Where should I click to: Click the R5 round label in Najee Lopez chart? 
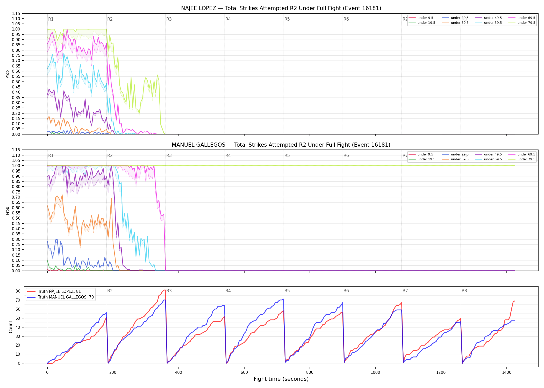coord(287,19)
